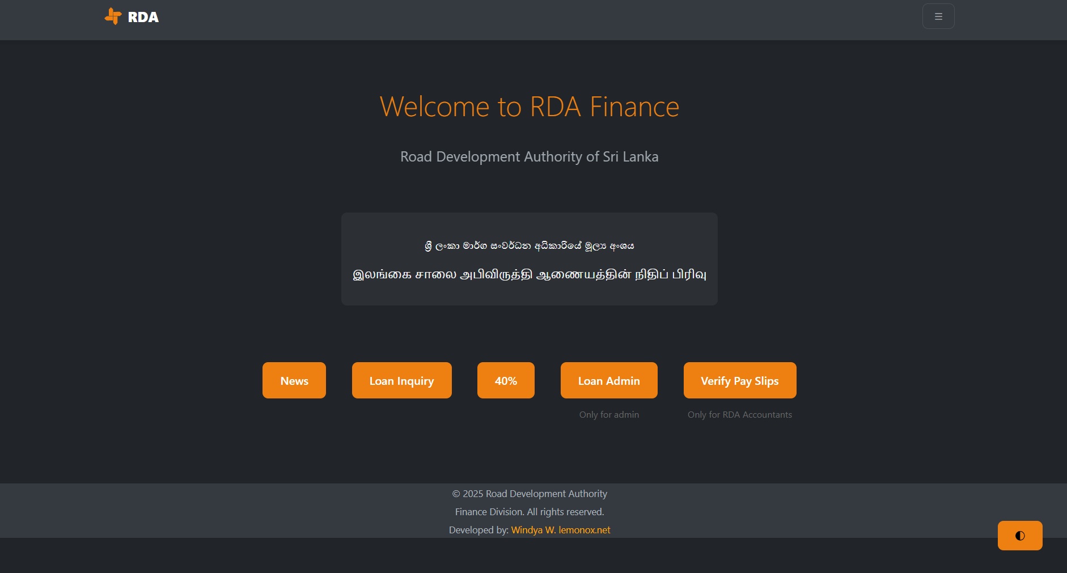Click the Only for admin label

pyautogui.click(x=608, y=414)
